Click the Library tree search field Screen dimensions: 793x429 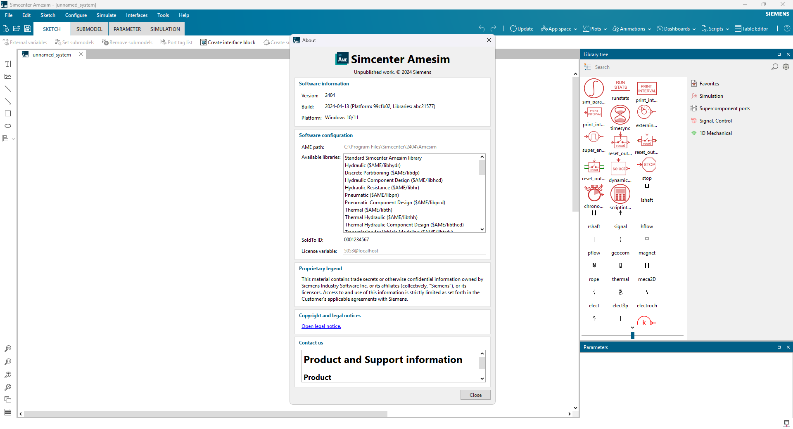681,67
